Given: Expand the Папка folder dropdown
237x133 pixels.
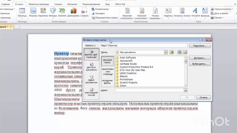Looking at the screenshot, I should click(x=166, y=52).
